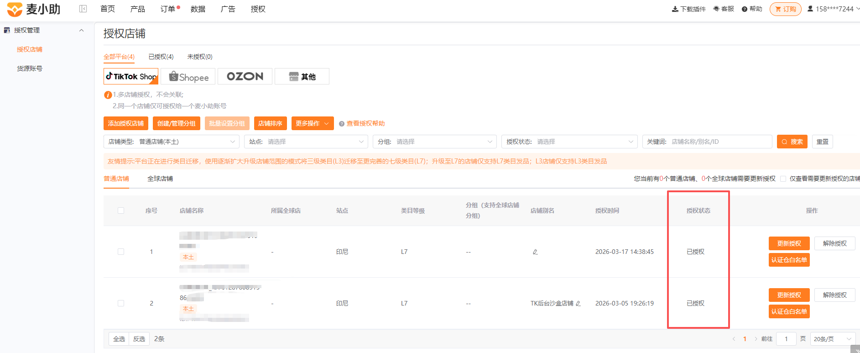The image size is (860, 353).
Task: Click 店铺排序 button
Action: [x=271, y=123]
